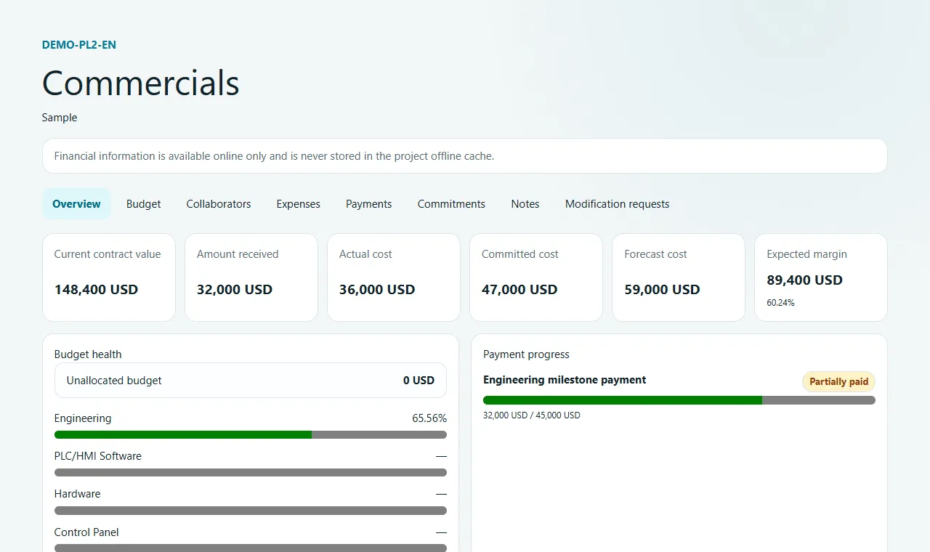This screenshot has width=930, height=552.
Task: Select the Committed cost card
Action: click(x=536, y=277)
